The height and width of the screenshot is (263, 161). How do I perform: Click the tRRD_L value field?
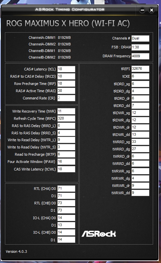click(66, 126)
